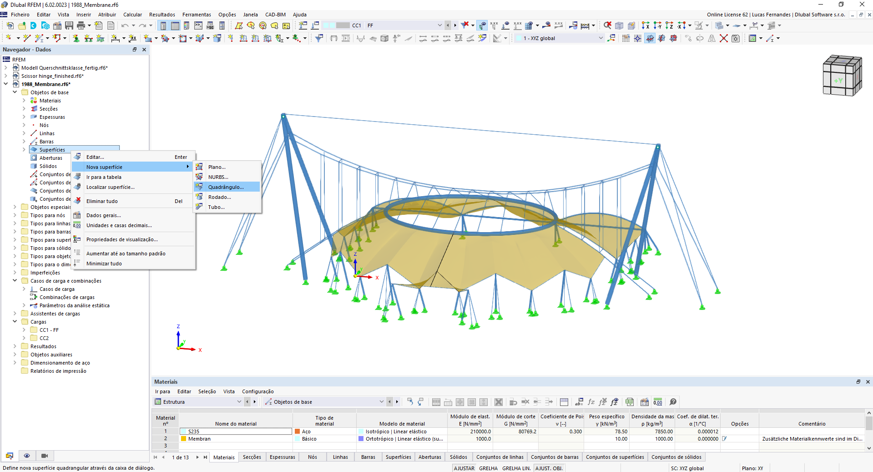Click the nodal support tool icon
The width and height of the screenshot is (873, 472).
pyautogui.click(x=76, y=38)
